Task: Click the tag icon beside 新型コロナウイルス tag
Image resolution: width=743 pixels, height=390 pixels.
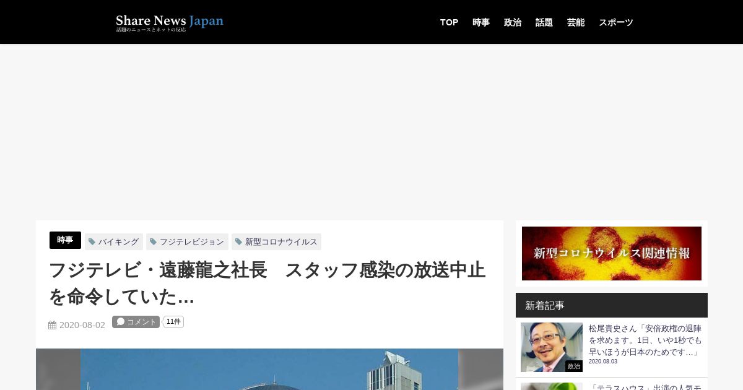Action: point(238,241)
